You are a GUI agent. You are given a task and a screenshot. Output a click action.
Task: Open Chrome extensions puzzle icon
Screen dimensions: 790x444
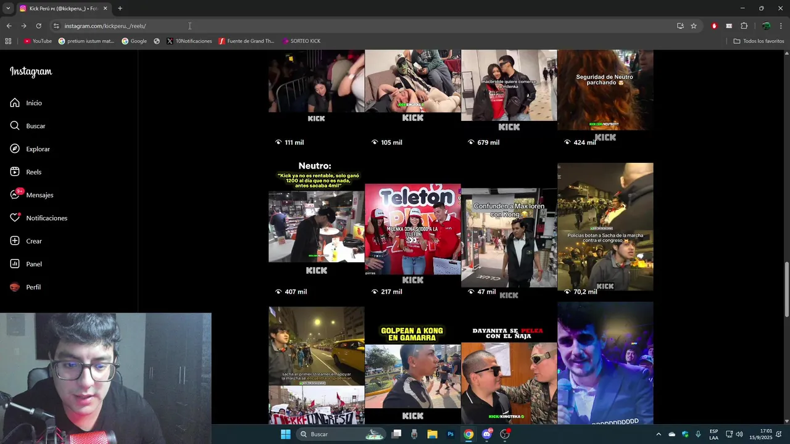coord(744,26)
